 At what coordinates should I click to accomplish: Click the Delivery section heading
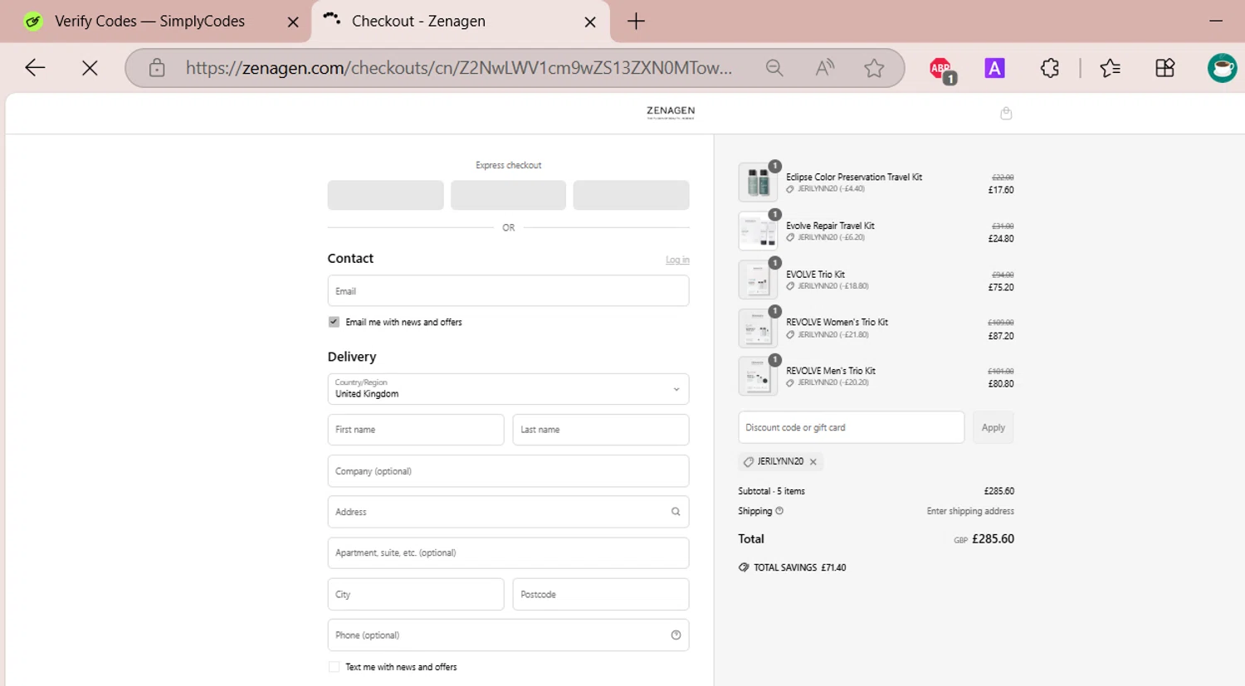352,357
